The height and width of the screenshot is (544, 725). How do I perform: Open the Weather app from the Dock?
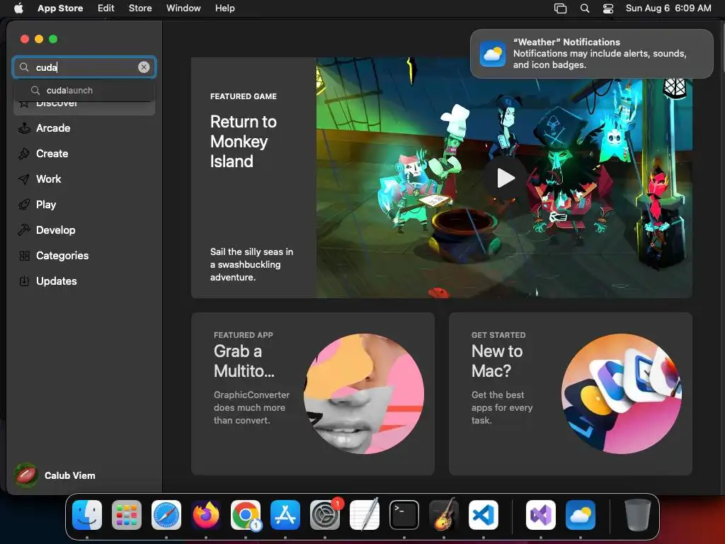pos(581,515)
